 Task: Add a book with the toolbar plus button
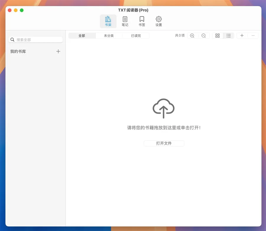(x=242, y=36)
